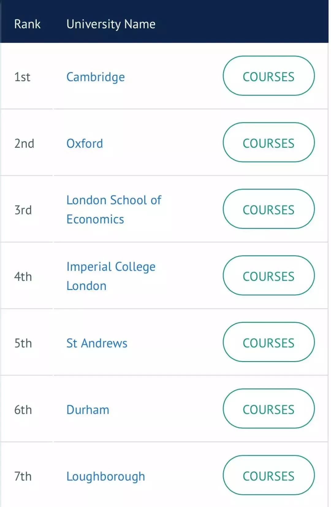
Task: Click the Rank column header
Action: (x=27, y=24)
